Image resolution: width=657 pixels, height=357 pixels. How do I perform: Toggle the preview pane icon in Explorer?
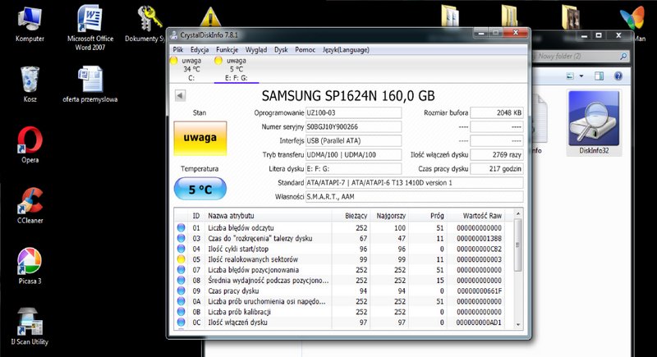[600, 76]
